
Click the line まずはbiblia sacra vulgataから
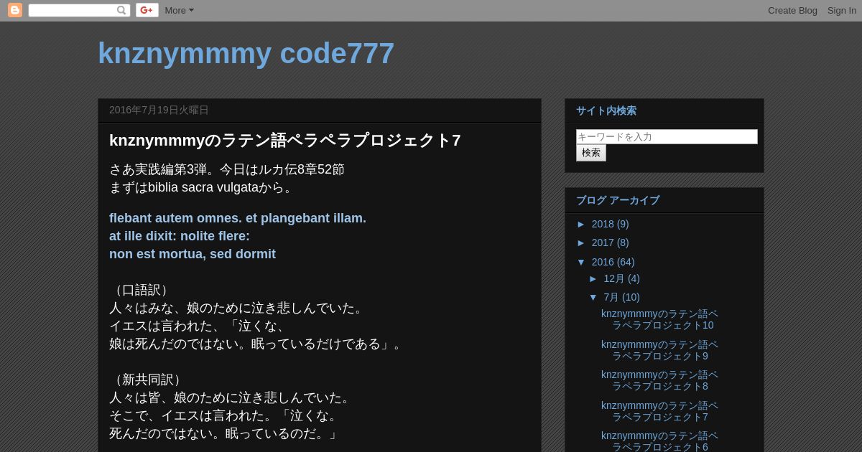203,187
